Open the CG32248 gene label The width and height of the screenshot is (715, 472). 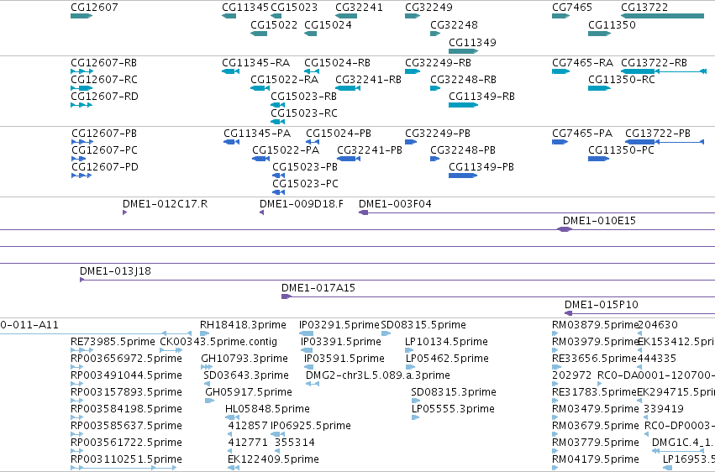(455, 24)
